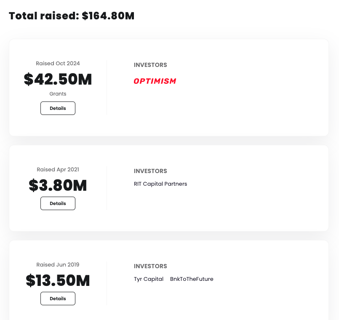Click the INVESTORS heading on the Oct 2024 card
Screen dimensions: 339x320
pos(150,65)
